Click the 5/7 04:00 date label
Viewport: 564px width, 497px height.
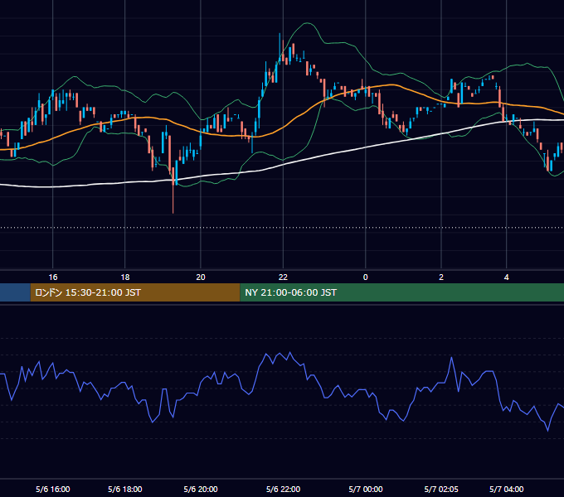tap(506, 489)
